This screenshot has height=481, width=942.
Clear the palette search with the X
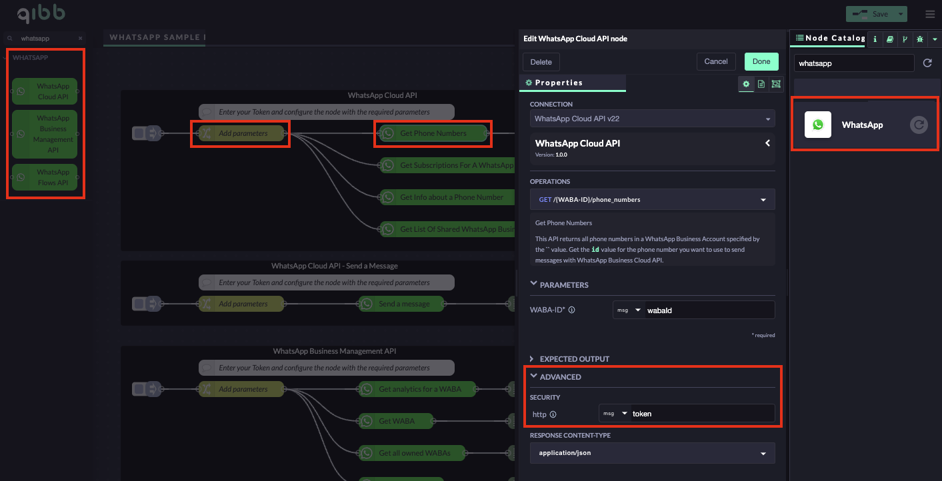(81, 39)
